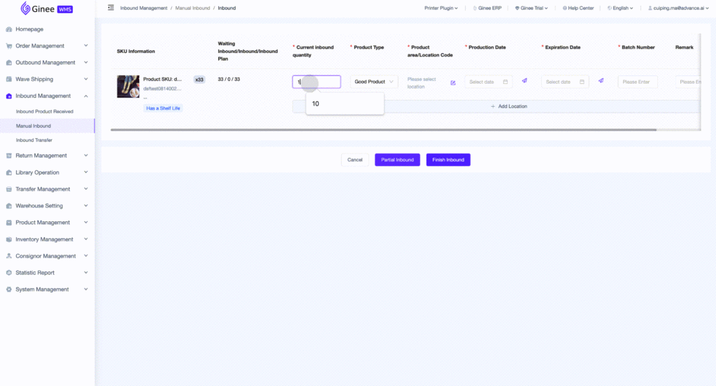Click the plus icon in Add Location

(493, 106)
